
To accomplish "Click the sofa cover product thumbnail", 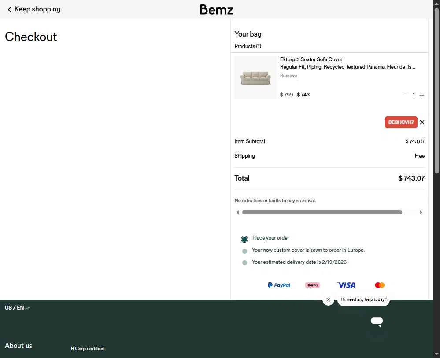I will coord(255,78).
